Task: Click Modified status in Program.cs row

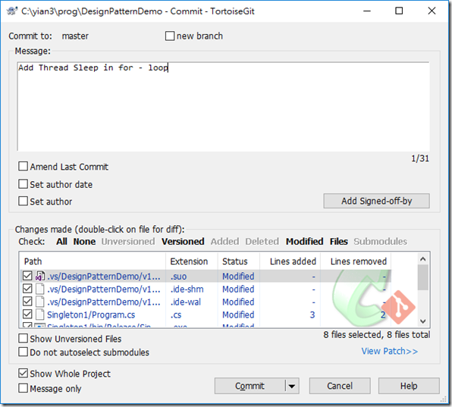Action: pyautogui.click(x=238, y=315)
